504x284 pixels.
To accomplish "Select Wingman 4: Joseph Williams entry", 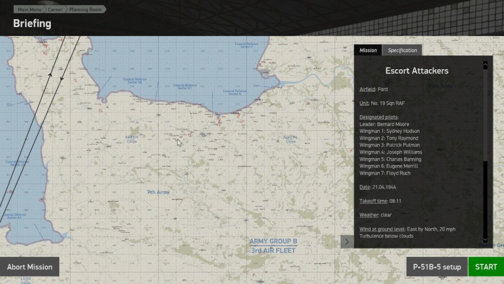I will [391, 152].
